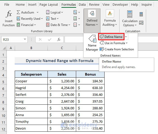
Task: Select the cell containing Cooper
Action: pos(31,81)
